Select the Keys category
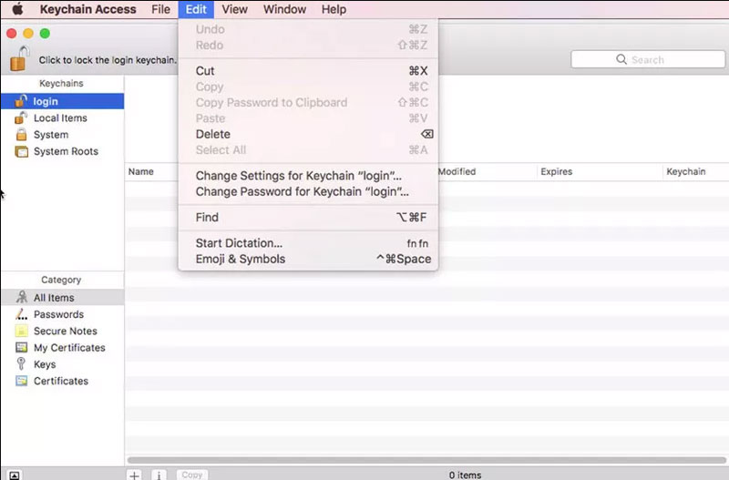The width and height of the screenshot is (729, 480). click(x=45, y=364)
